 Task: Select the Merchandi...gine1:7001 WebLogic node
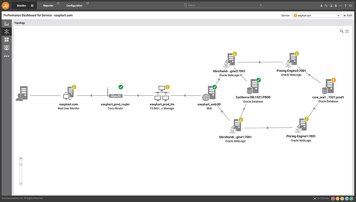pyautogui.click(x=236, y=126)
